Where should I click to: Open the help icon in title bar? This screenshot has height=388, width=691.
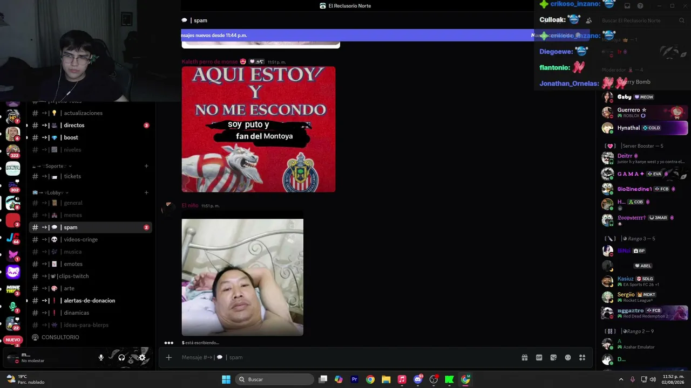[x=640, y=6]
